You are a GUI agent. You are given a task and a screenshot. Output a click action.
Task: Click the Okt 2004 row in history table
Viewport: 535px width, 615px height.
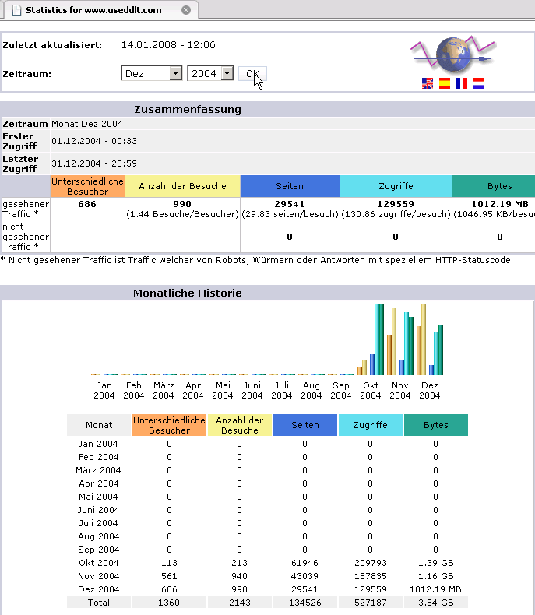coord(268,563)
